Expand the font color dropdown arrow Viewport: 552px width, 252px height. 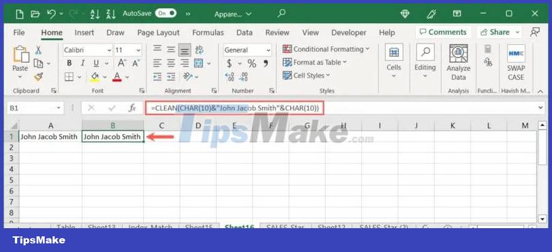tap(127, 77)
